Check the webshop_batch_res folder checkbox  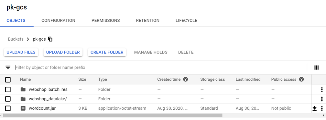click(x=8, y=90)
